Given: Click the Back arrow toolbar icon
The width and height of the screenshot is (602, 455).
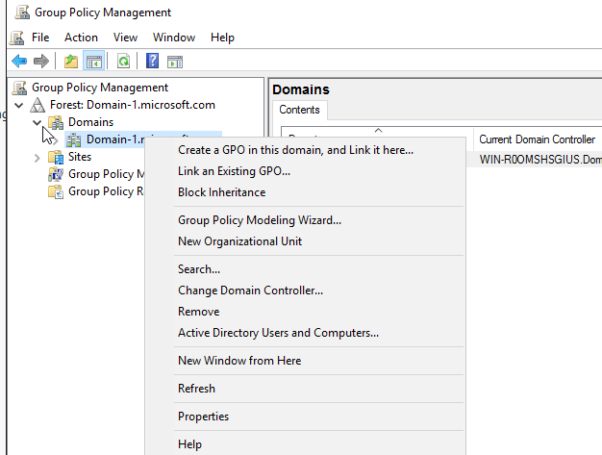Looking at the screenshot, I should coord(19,61).
